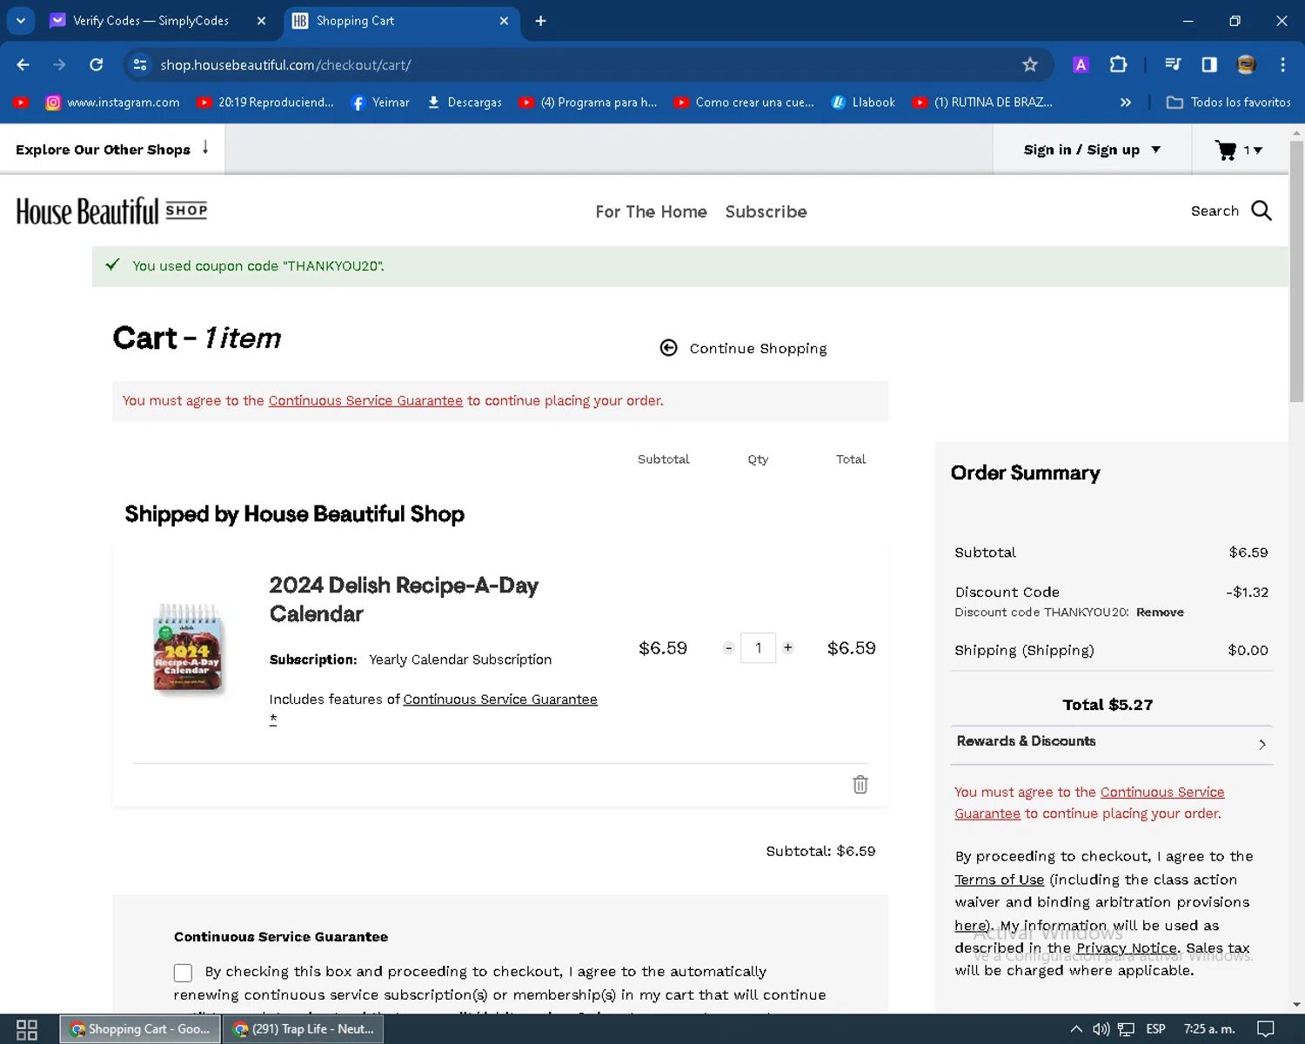Open Sign in / Sign up dropdown
Screen dimensions: 1305x1044
pos(1092,150)
